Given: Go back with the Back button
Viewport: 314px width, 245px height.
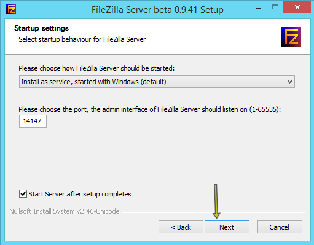Looking at the screenshot, I should click(181, 227).
